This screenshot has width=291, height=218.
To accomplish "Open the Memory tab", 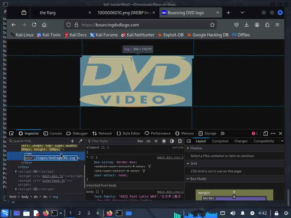I will click(x=184, y=133).
